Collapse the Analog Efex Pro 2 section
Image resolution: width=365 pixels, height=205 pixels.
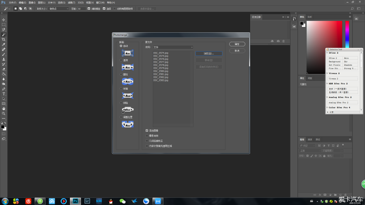tap(327, 97)
